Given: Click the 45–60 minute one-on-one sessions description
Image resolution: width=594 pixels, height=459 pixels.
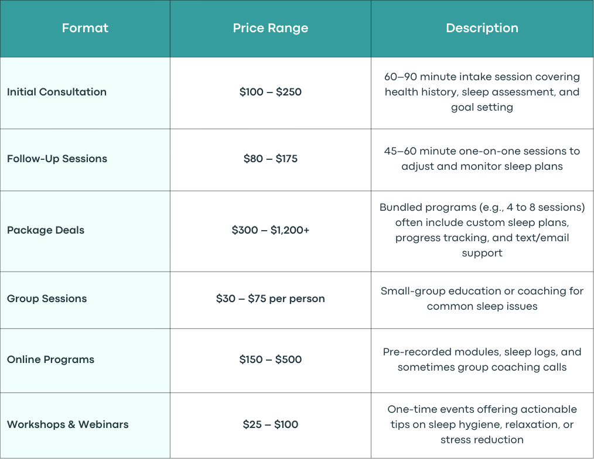Looking at the screenshot, I should click(x=482, y=159).
